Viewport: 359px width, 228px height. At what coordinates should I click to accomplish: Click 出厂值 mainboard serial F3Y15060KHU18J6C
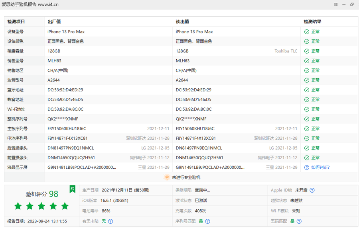67,129
